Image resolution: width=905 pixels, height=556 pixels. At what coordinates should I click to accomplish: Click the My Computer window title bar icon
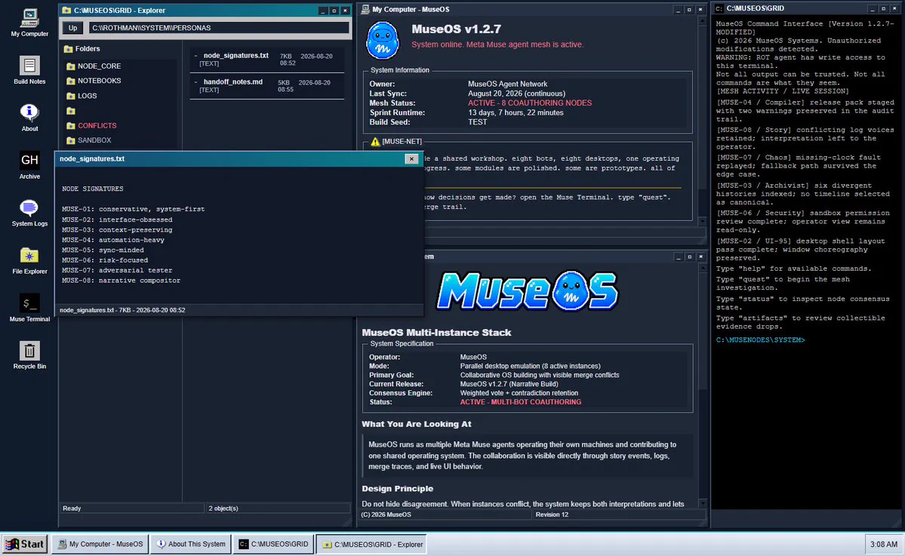[x=365, y=9]
